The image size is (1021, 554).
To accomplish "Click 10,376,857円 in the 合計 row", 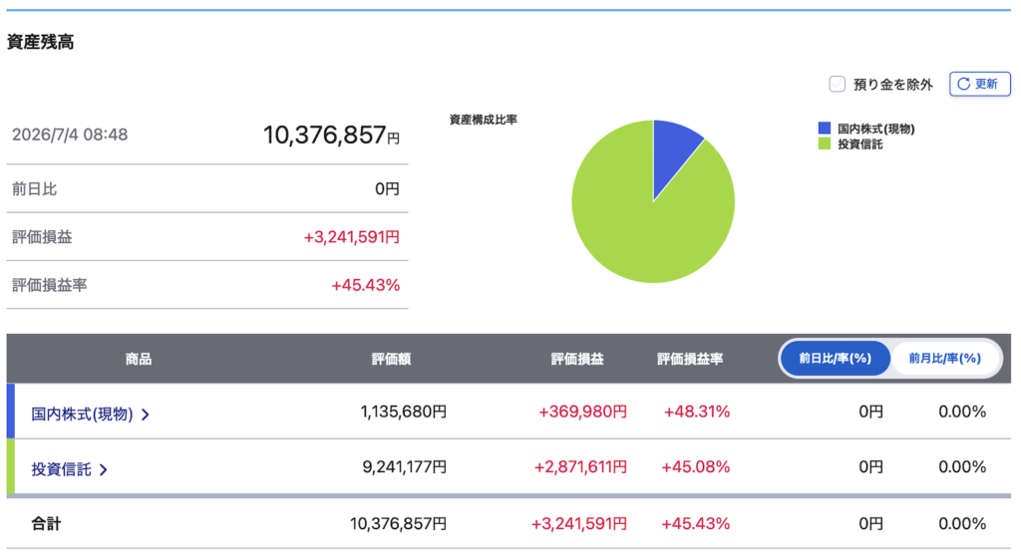I will tap(399, 523).
